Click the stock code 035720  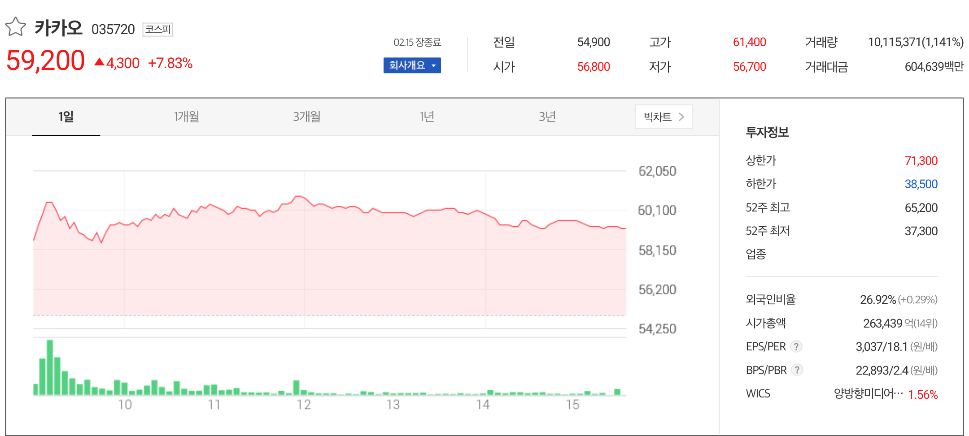(x=113, y=29)
